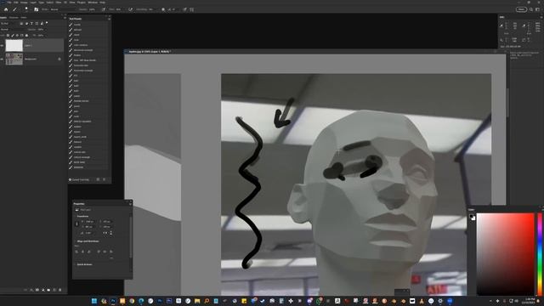Toggle pressure for opacity icon
Screen dimensions: 544x306
click(104, 9)
